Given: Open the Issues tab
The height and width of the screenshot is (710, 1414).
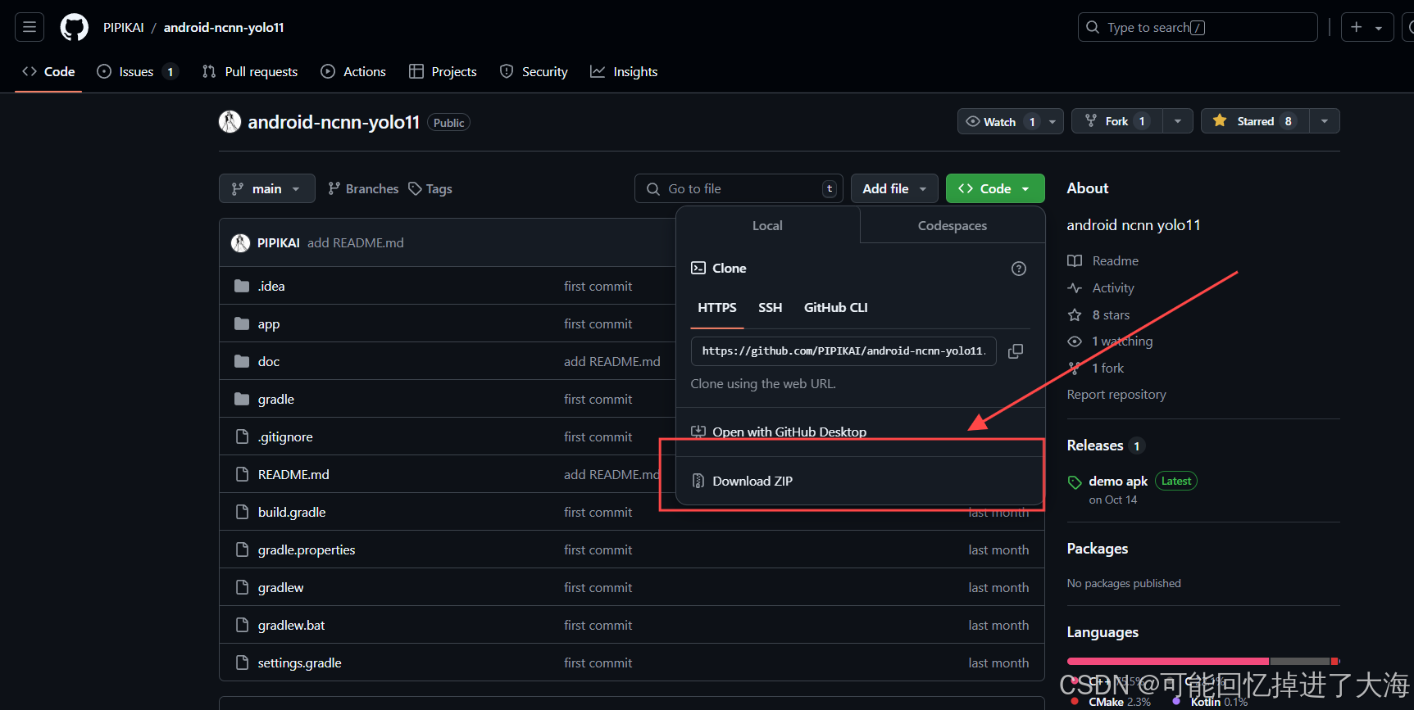Looking at the screenshot, I should [137, 71].
